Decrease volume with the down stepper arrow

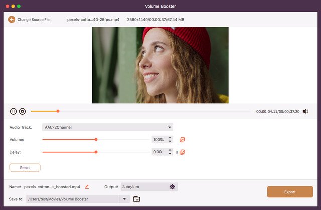coord(170,141)
